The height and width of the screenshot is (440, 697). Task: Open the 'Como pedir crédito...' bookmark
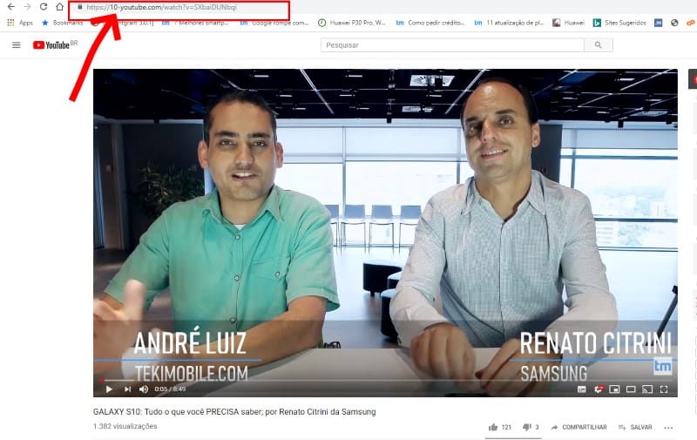pyautogui.click(x=430, y=23)
